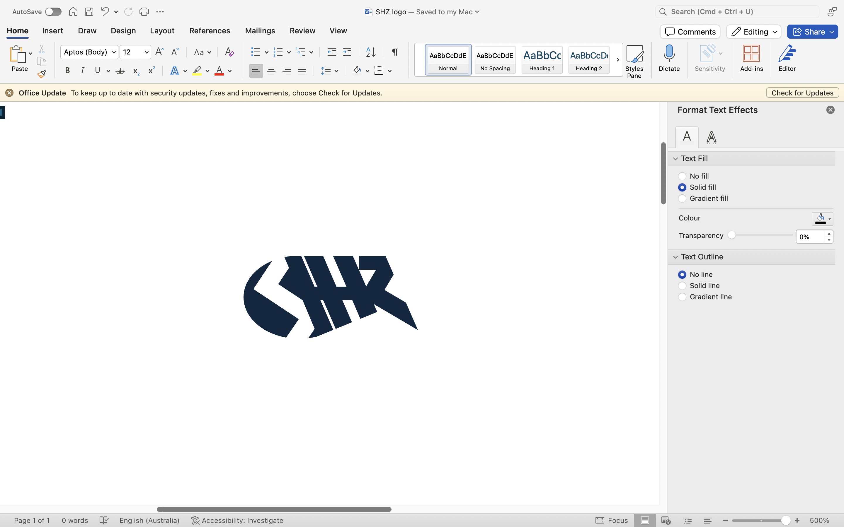The width and height of the screenshot is (844, 527).
Task: Select the Solid fill radio button
Action: pos(682,187)
